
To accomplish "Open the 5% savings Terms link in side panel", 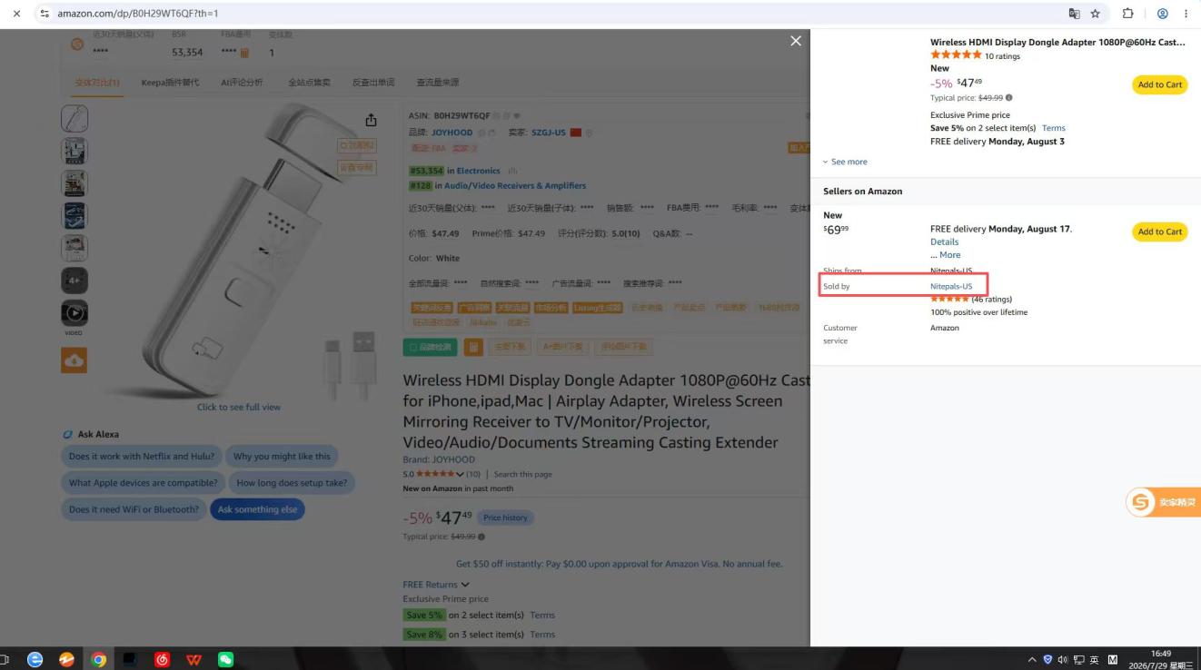I will tap(1054, 128).
